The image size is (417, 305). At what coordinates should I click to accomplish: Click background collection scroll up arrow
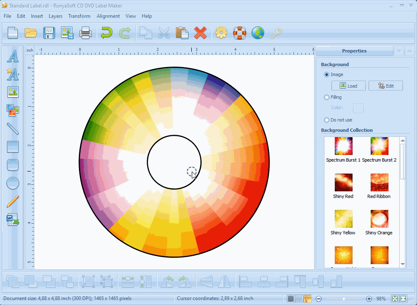(403, 141)
